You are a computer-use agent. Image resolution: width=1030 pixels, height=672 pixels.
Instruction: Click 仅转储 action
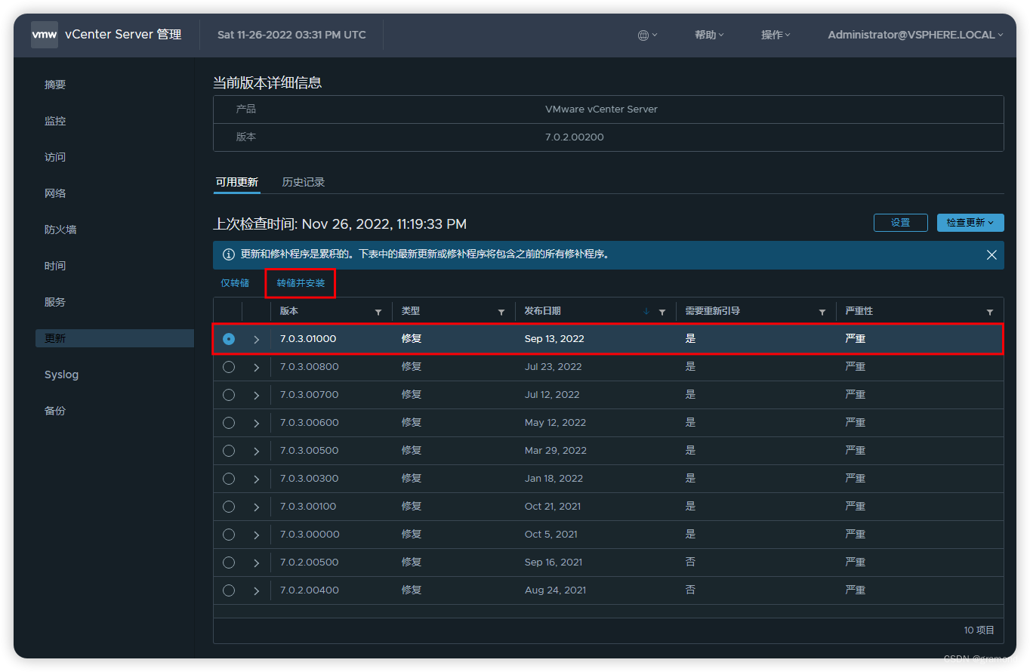235,283
